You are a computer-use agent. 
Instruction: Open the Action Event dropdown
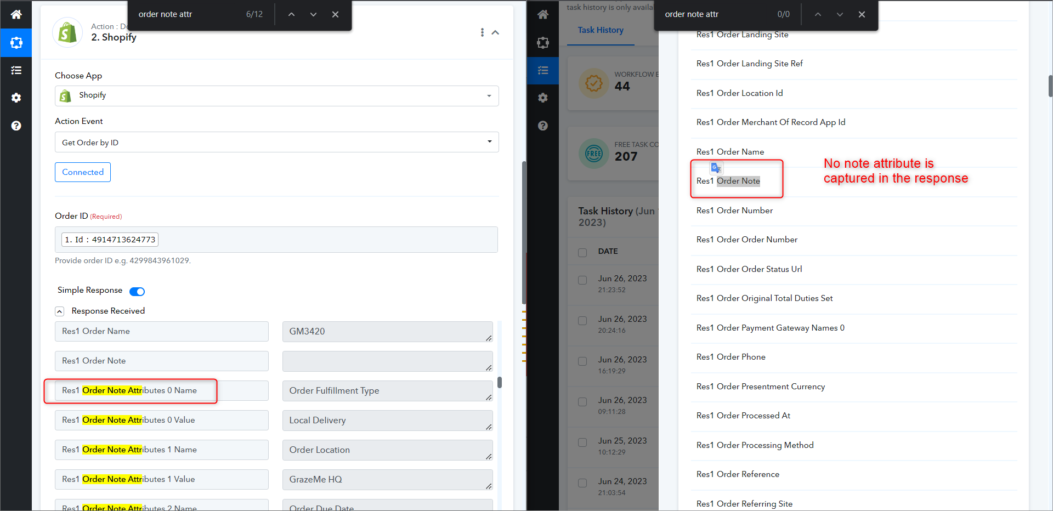click(x=276, y=142)
